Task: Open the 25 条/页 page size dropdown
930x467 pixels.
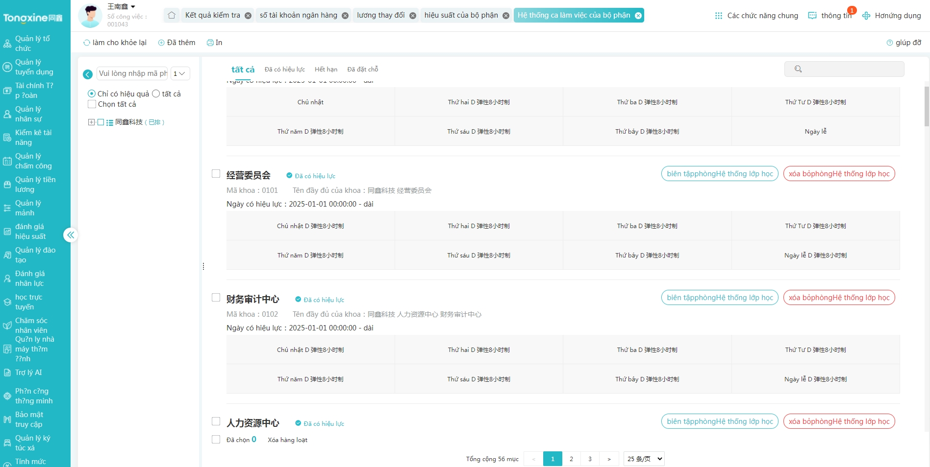Action: (x=644, y=459)
